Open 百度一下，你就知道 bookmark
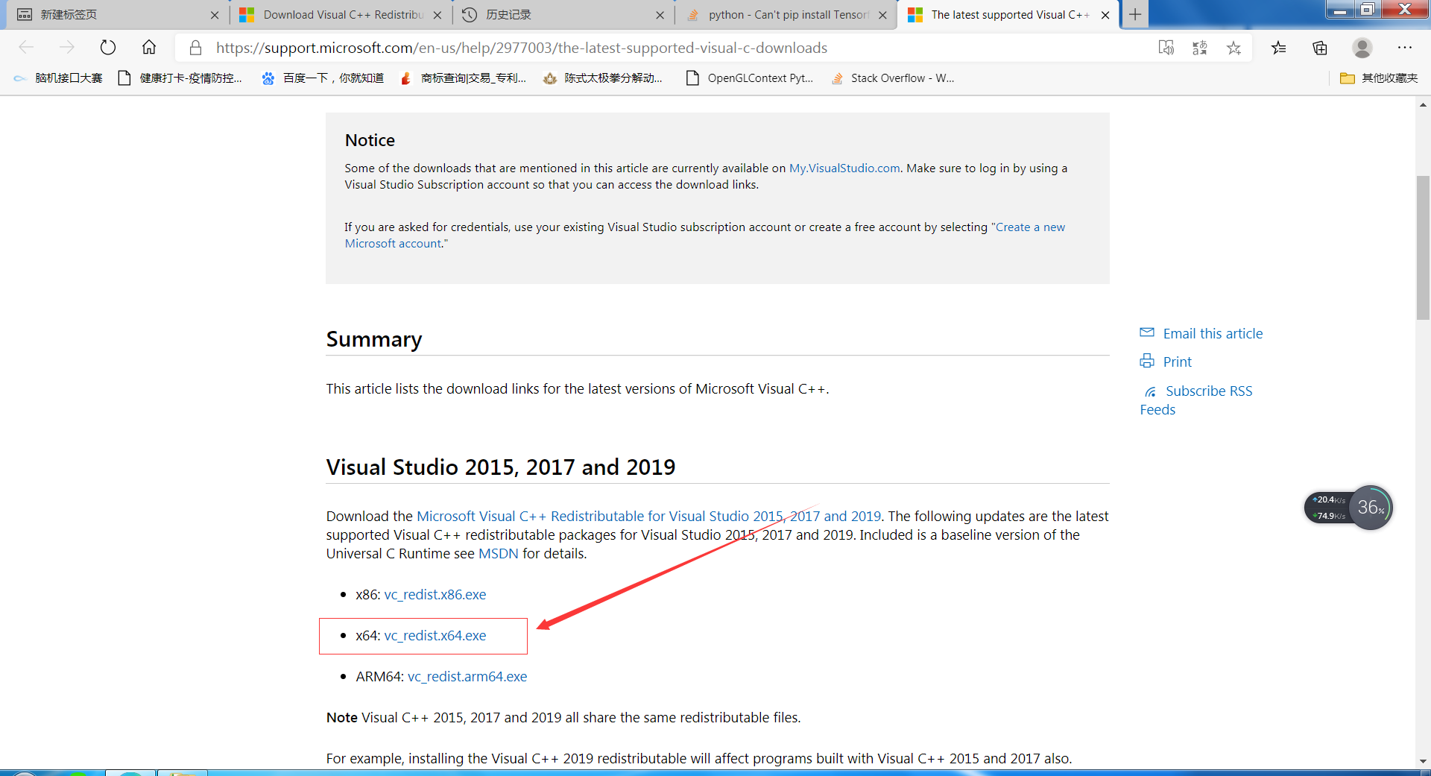Viewport: 1431px width, 776px height. (323, 78)
